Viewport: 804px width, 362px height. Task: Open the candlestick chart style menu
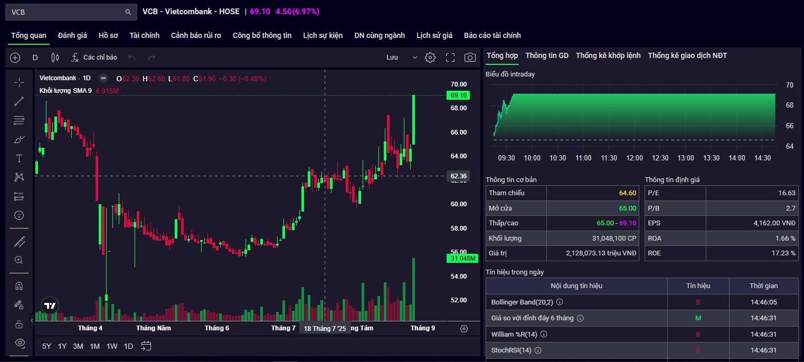(x=55, y=58)
